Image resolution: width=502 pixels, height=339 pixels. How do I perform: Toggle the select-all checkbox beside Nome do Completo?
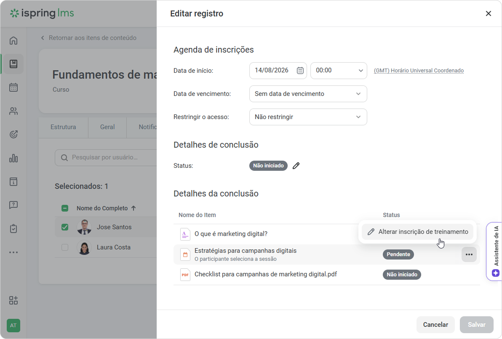click(x=65, y=208)
